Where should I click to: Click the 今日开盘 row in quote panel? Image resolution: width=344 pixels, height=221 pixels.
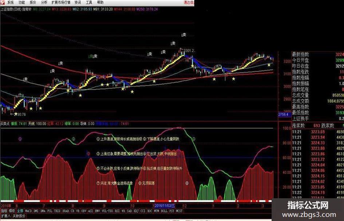tap(318, 60)
